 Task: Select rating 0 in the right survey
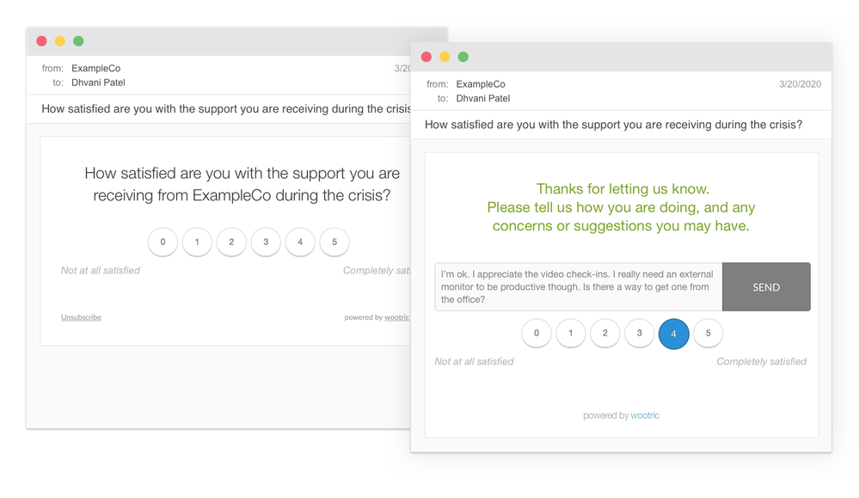click(537, 333)
